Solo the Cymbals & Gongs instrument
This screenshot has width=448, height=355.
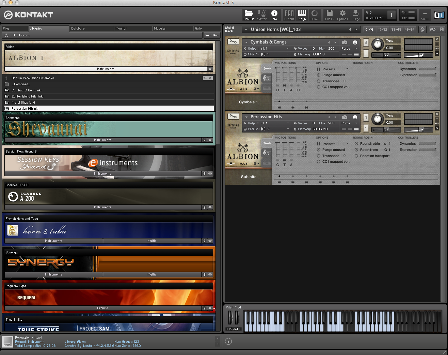pyautogui.click(x=366, y=42)
